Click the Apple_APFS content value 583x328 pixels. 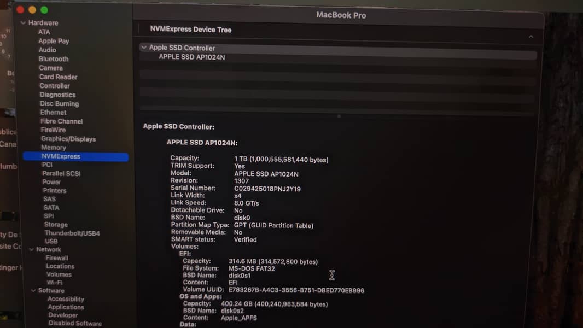pyautogui.click(x=238, y=318)
